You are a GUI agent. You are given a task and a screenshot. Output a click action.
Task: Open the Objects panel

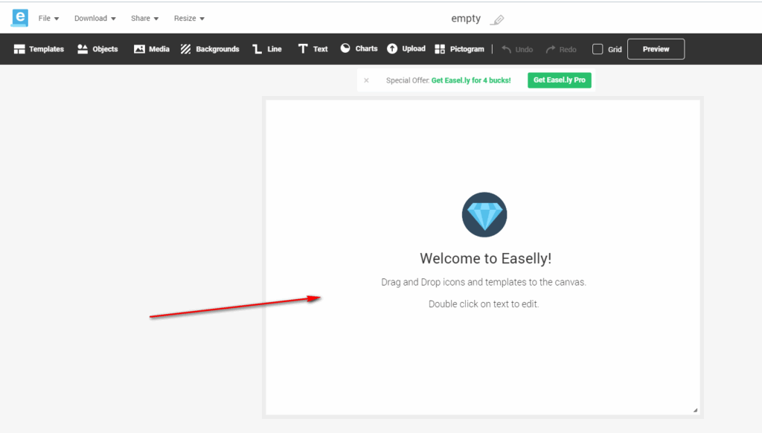click(x=97, y=49)
